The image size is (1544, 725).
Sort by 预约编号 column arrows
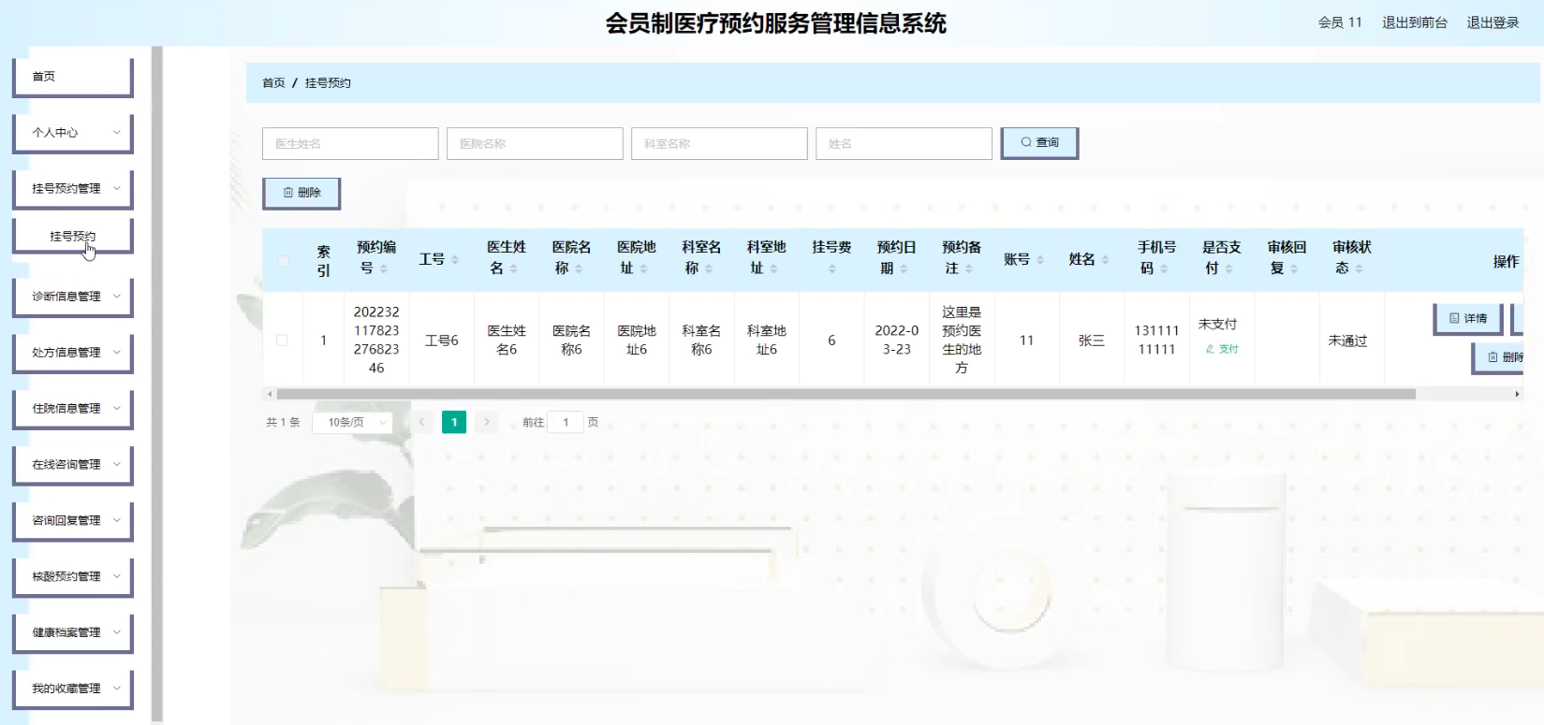point(383,268)
